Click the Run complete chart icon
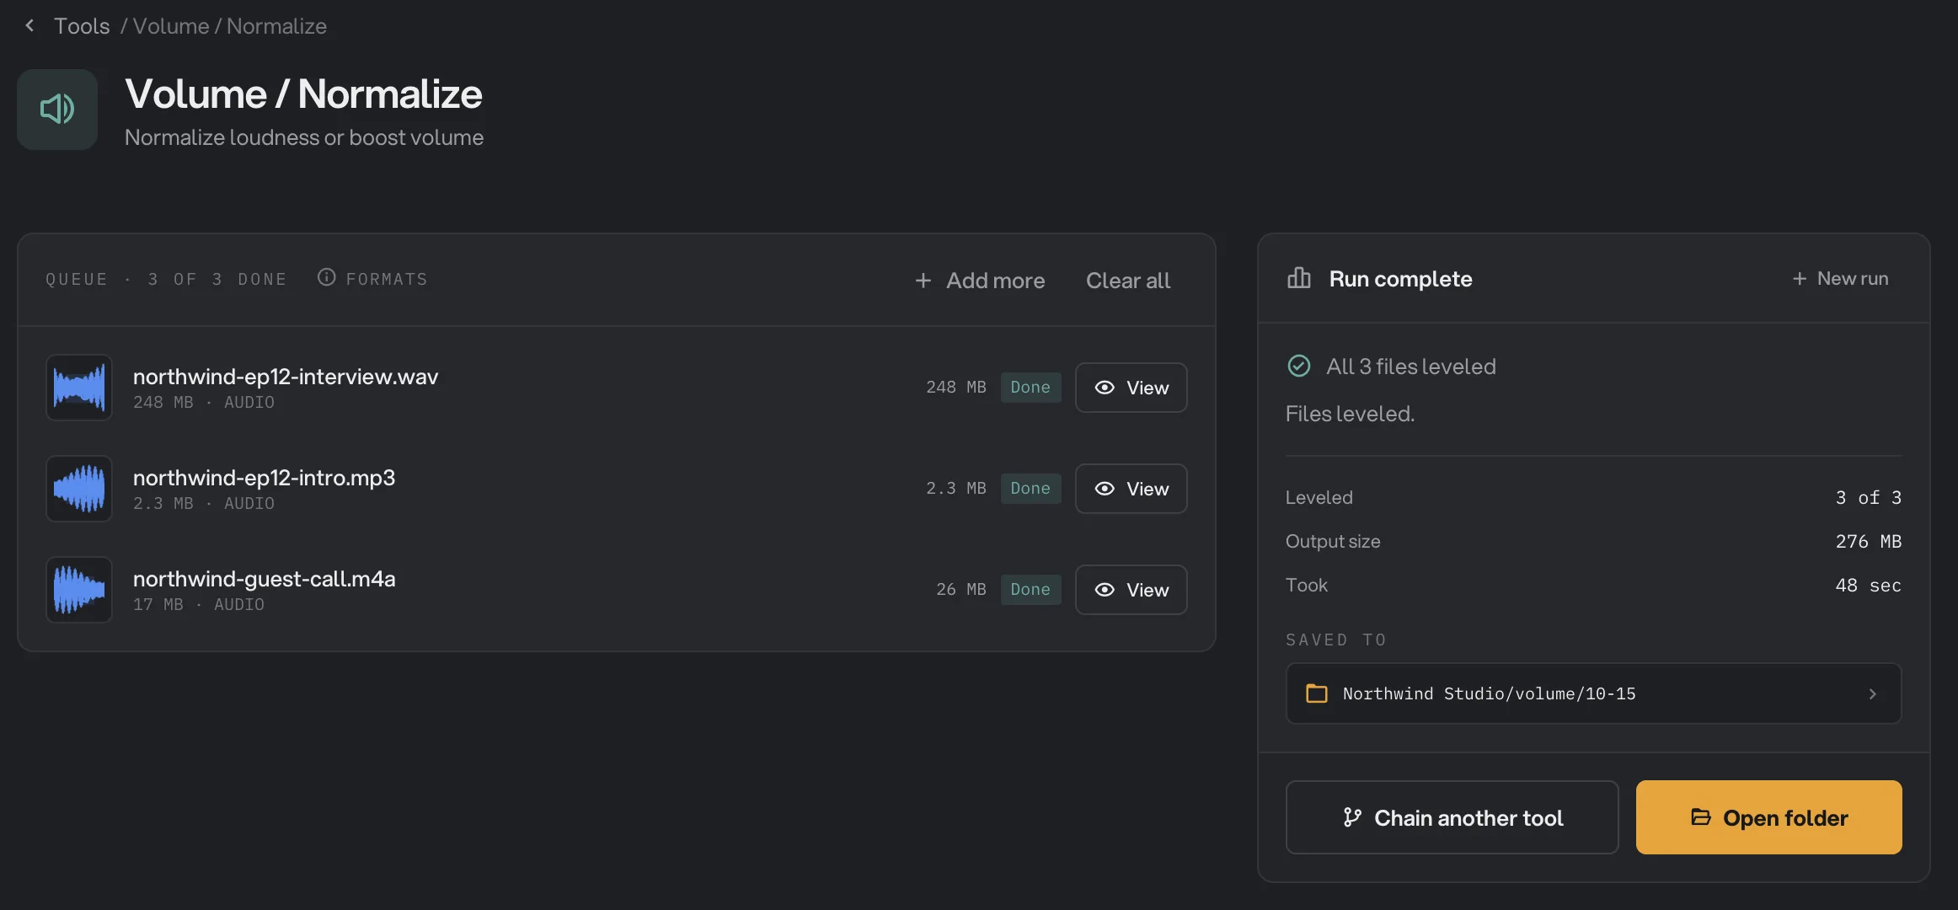This screenshot has height=910, width=1958. tap(1298, 278)
